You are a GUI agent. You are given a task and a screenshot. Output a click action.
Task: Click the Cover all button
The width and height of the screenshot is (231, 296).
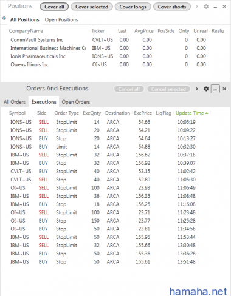pos(54,7)
